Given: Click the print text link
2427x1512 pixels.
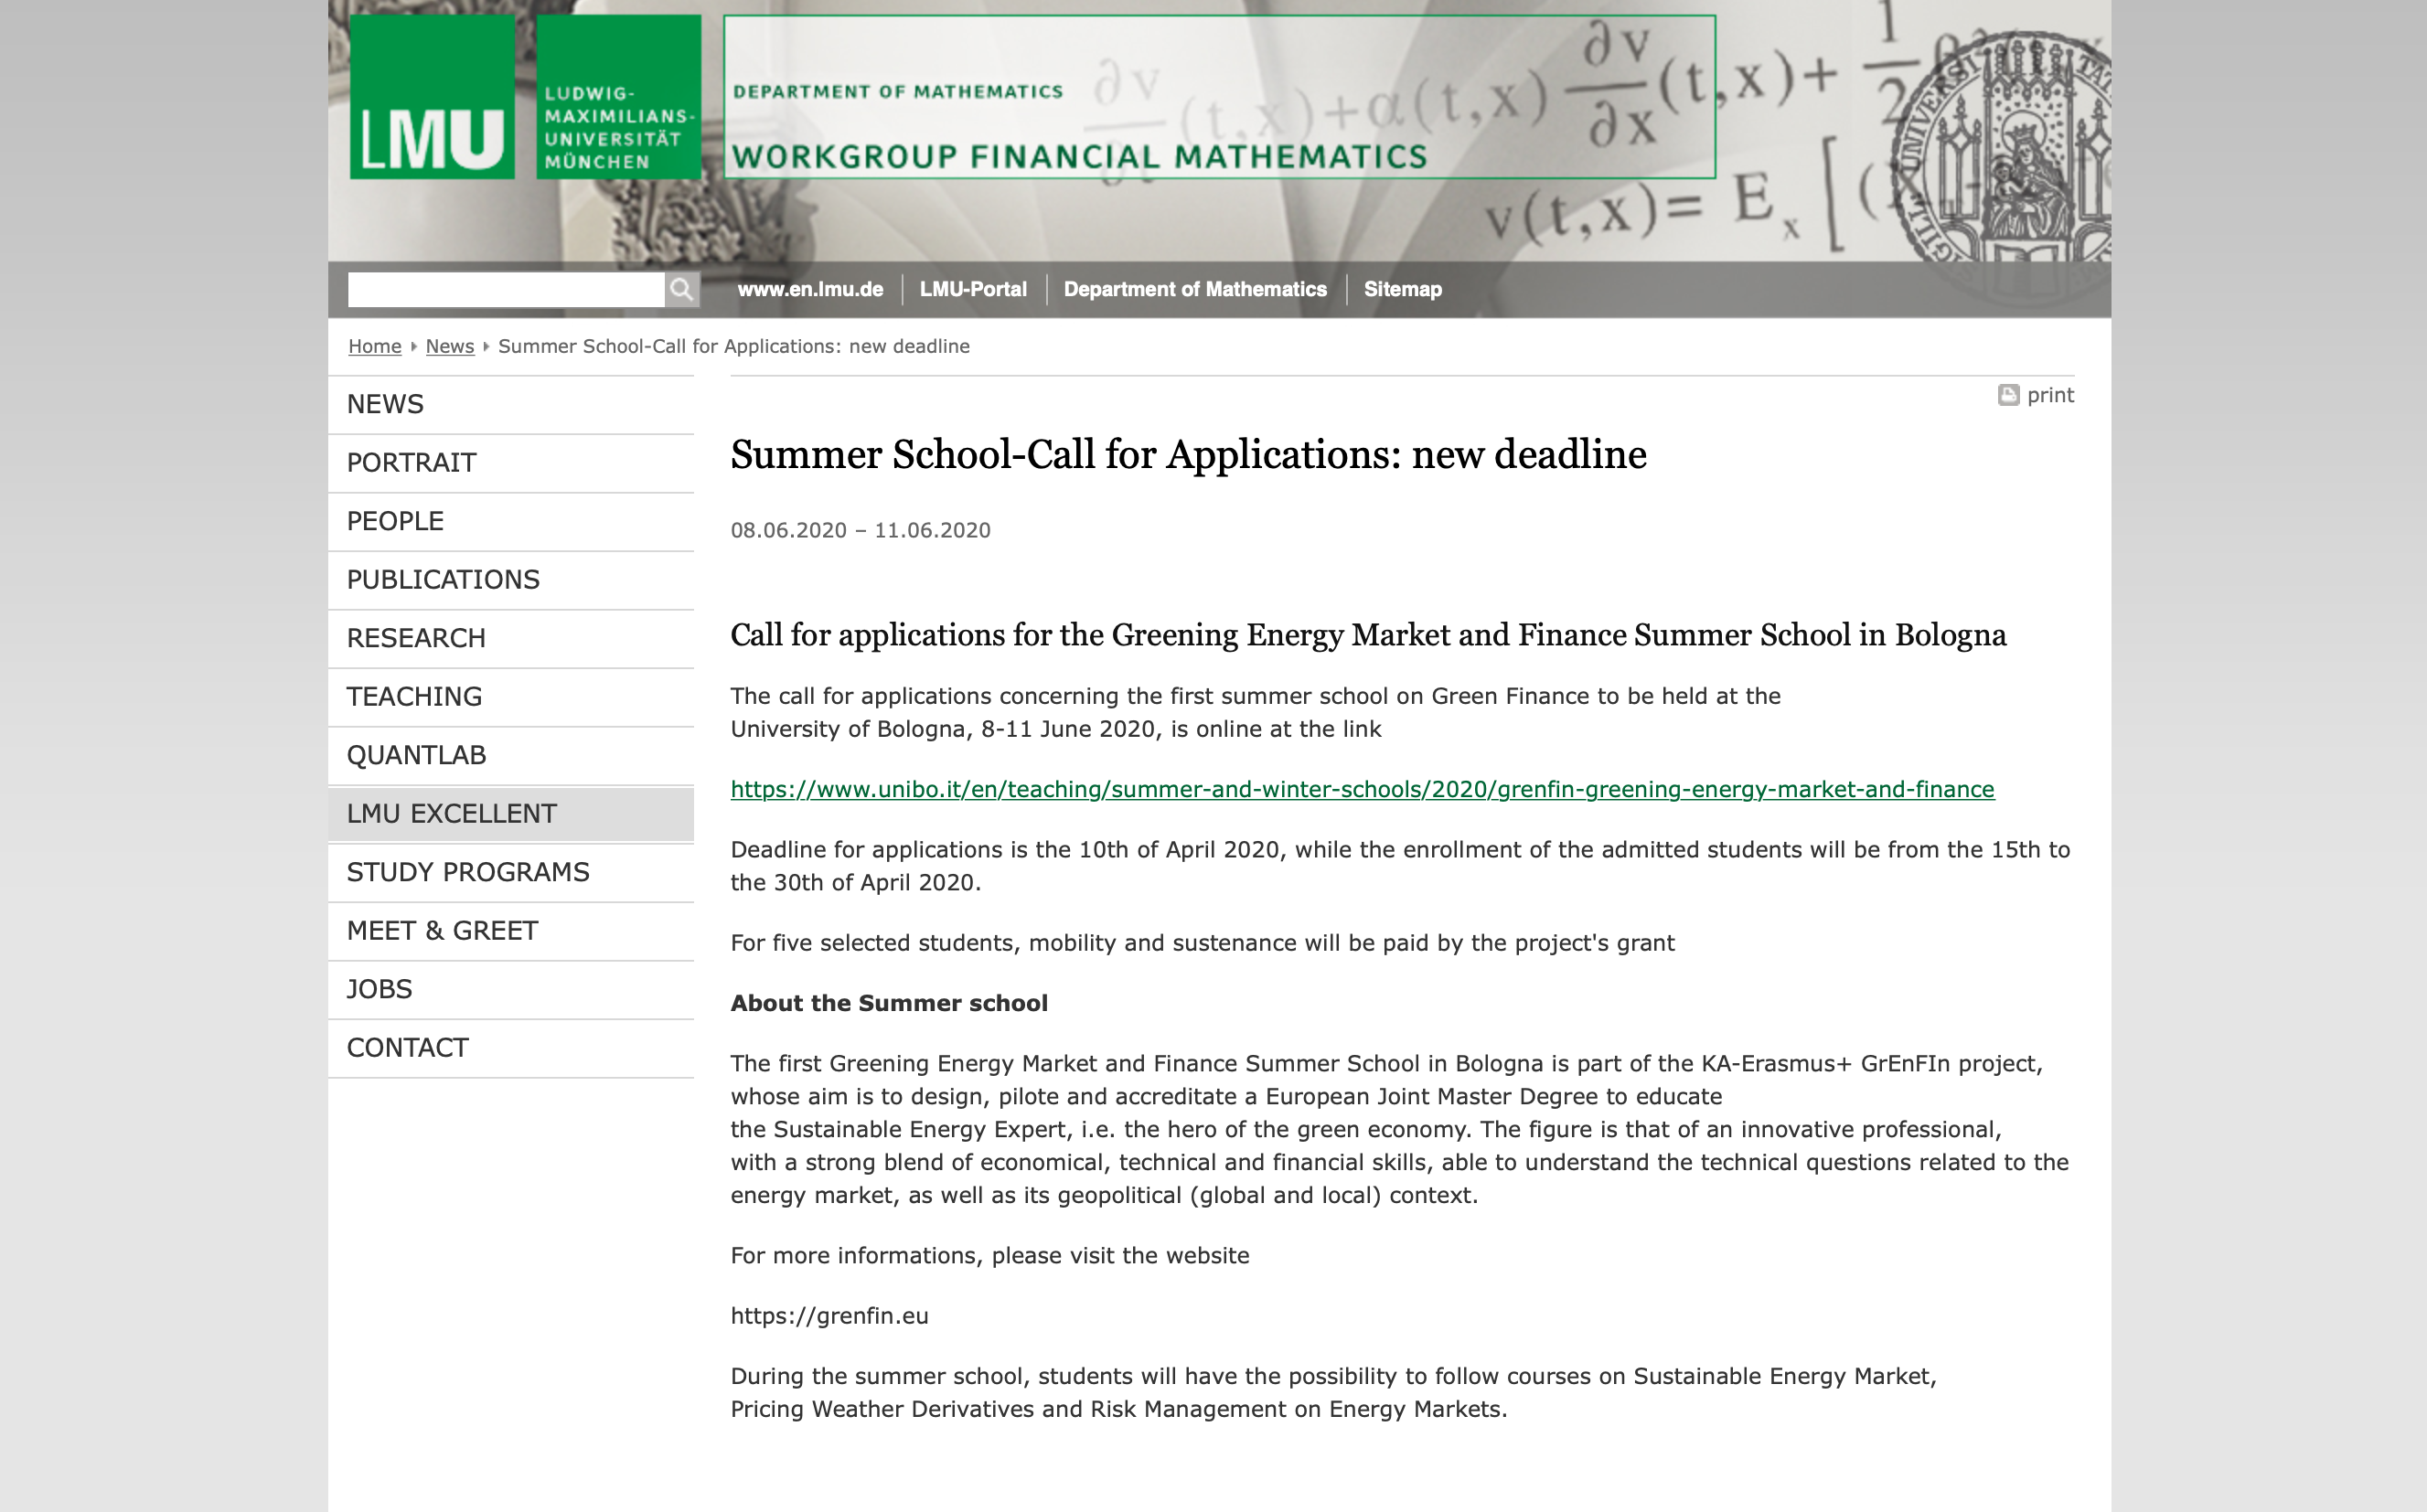Looking at the screenshot, I should [2050, 395].
